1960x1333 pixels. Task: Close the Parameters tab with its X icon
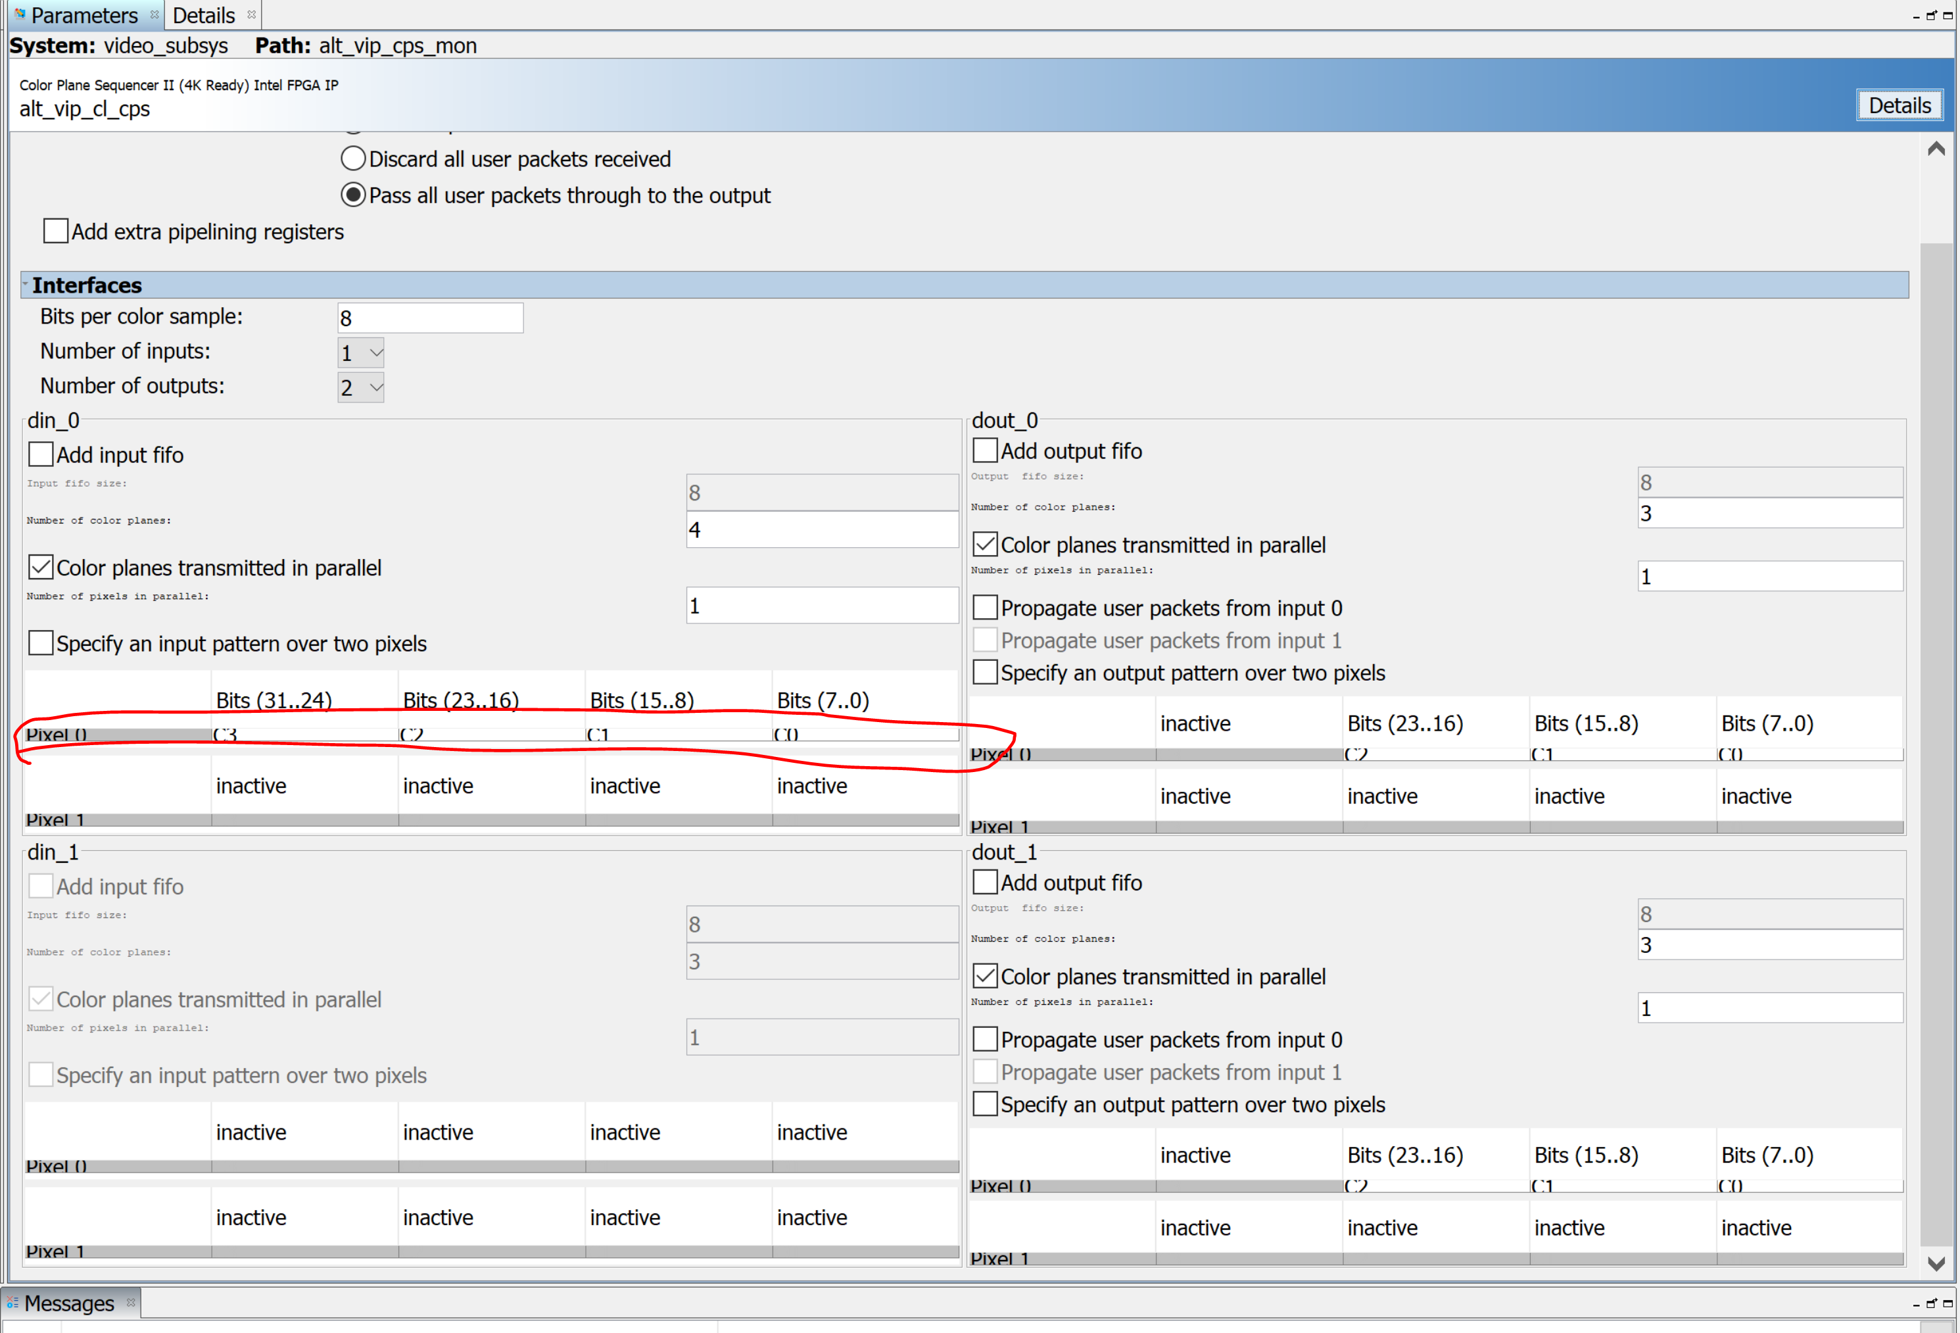[155, 14]
